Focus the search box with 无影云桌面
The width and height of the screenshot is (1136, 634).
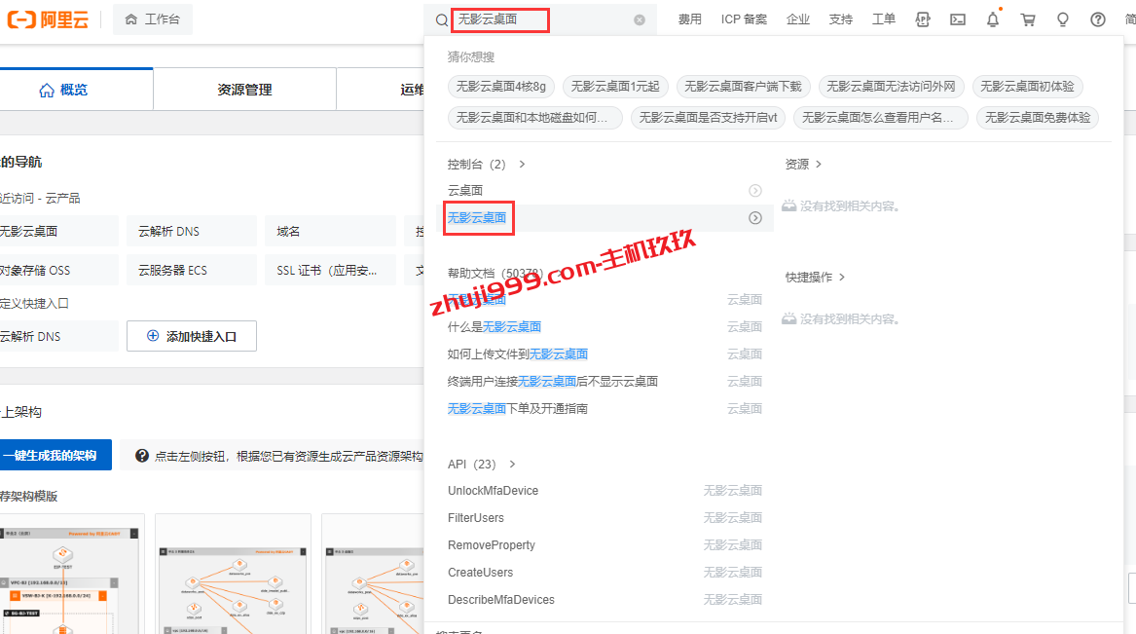coord(540,19)
